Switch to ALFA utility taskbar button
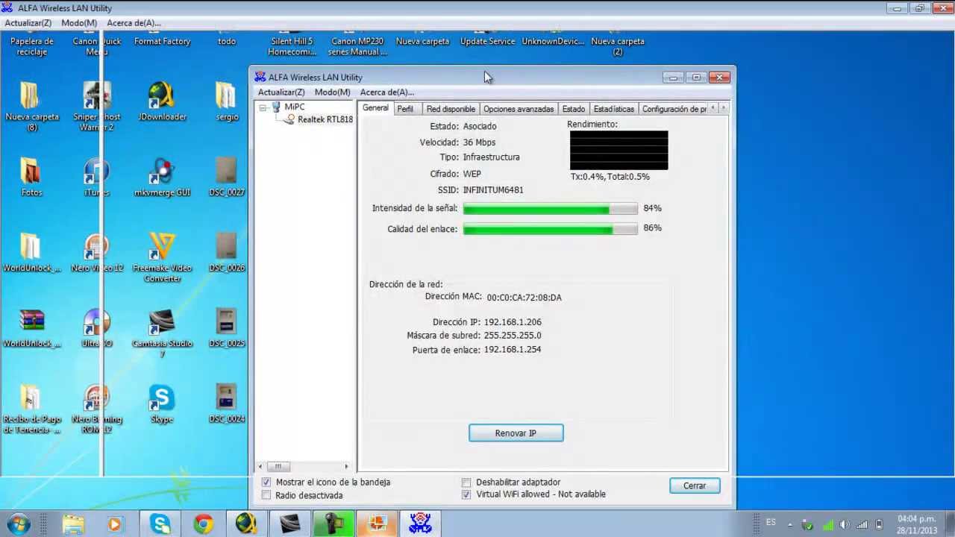 [420, 524]
